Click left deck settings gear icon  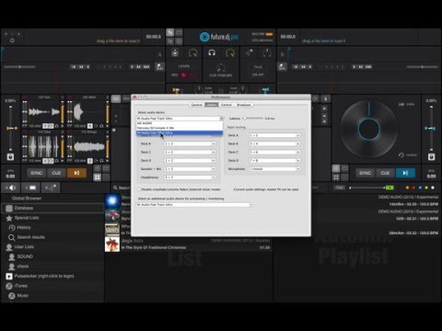click(x=12, y=40)
